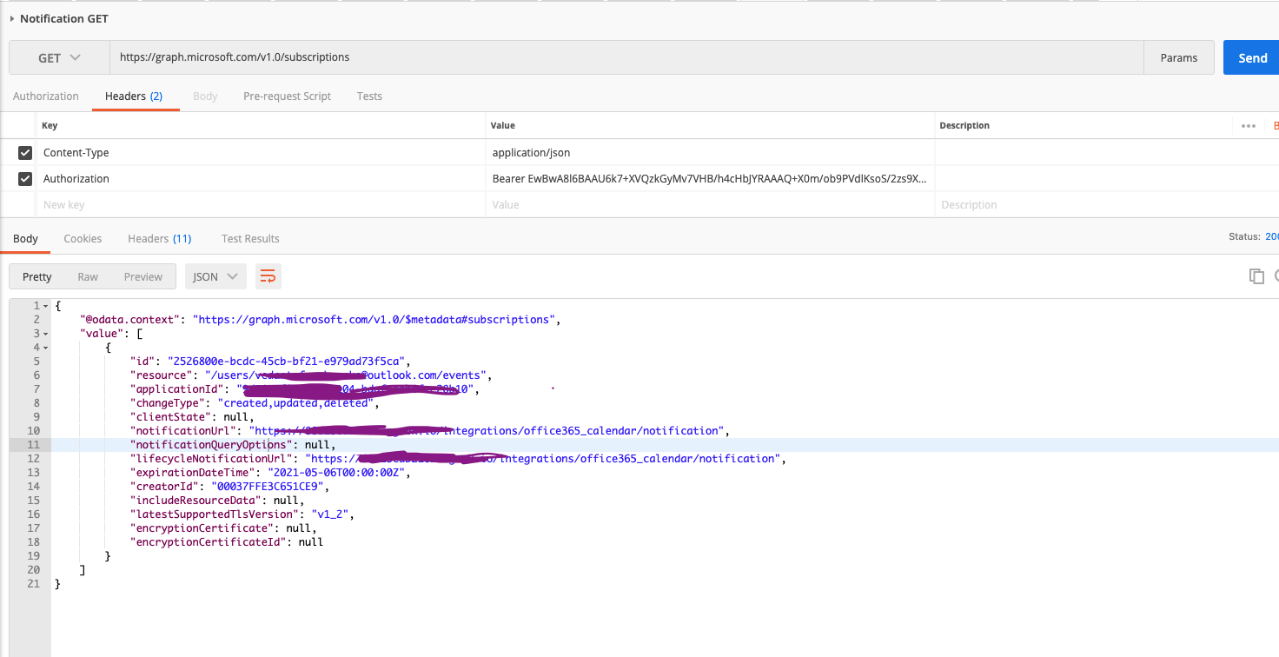Click the Authorization key cell
Image resolution: width=1279 pixels, height=657 pixels.
coord(261,179)
